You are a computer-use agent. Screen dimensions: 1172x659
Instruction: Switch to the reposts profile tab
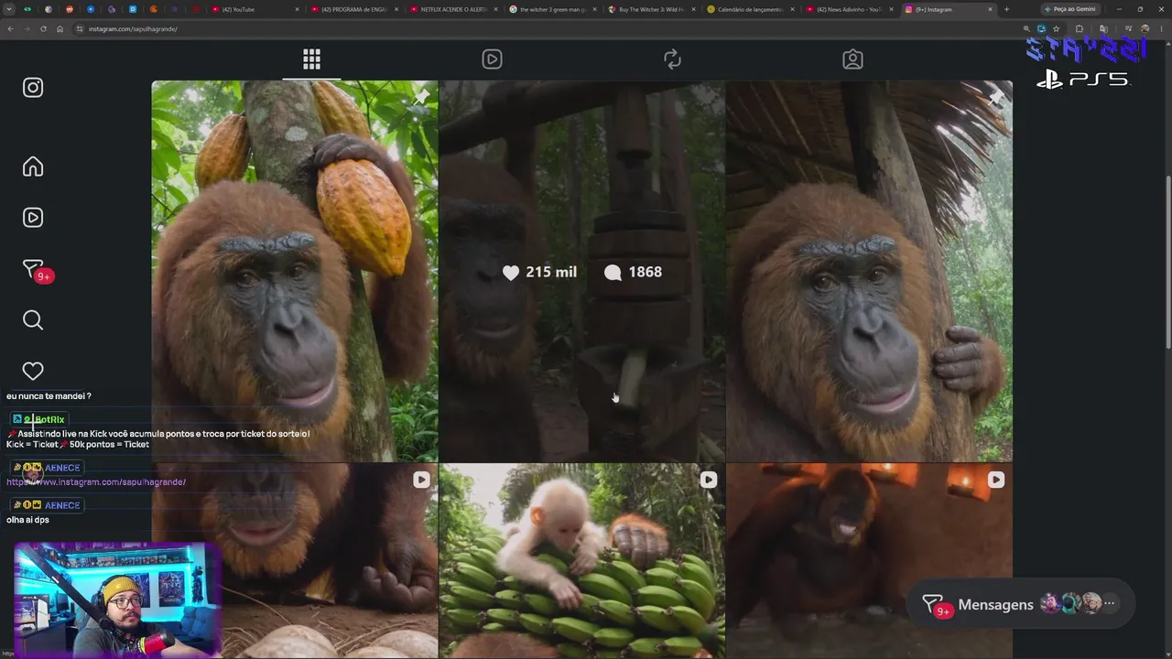point(672,59)
